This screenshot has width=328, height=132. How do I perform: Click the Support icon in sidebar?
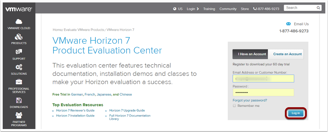point(19,52)
